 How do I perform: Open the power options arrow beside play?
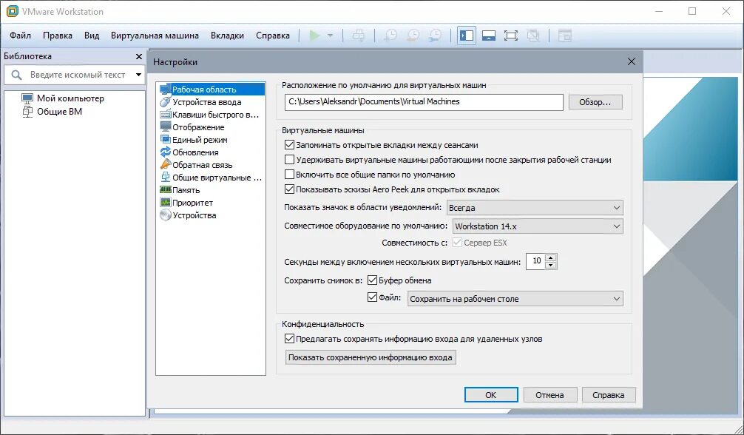[331, 36]
